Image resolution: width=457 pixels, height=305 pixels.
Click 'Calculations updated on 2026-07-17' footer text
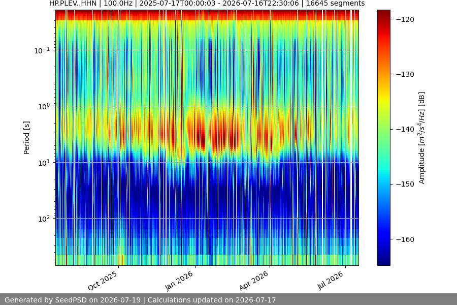212,300
